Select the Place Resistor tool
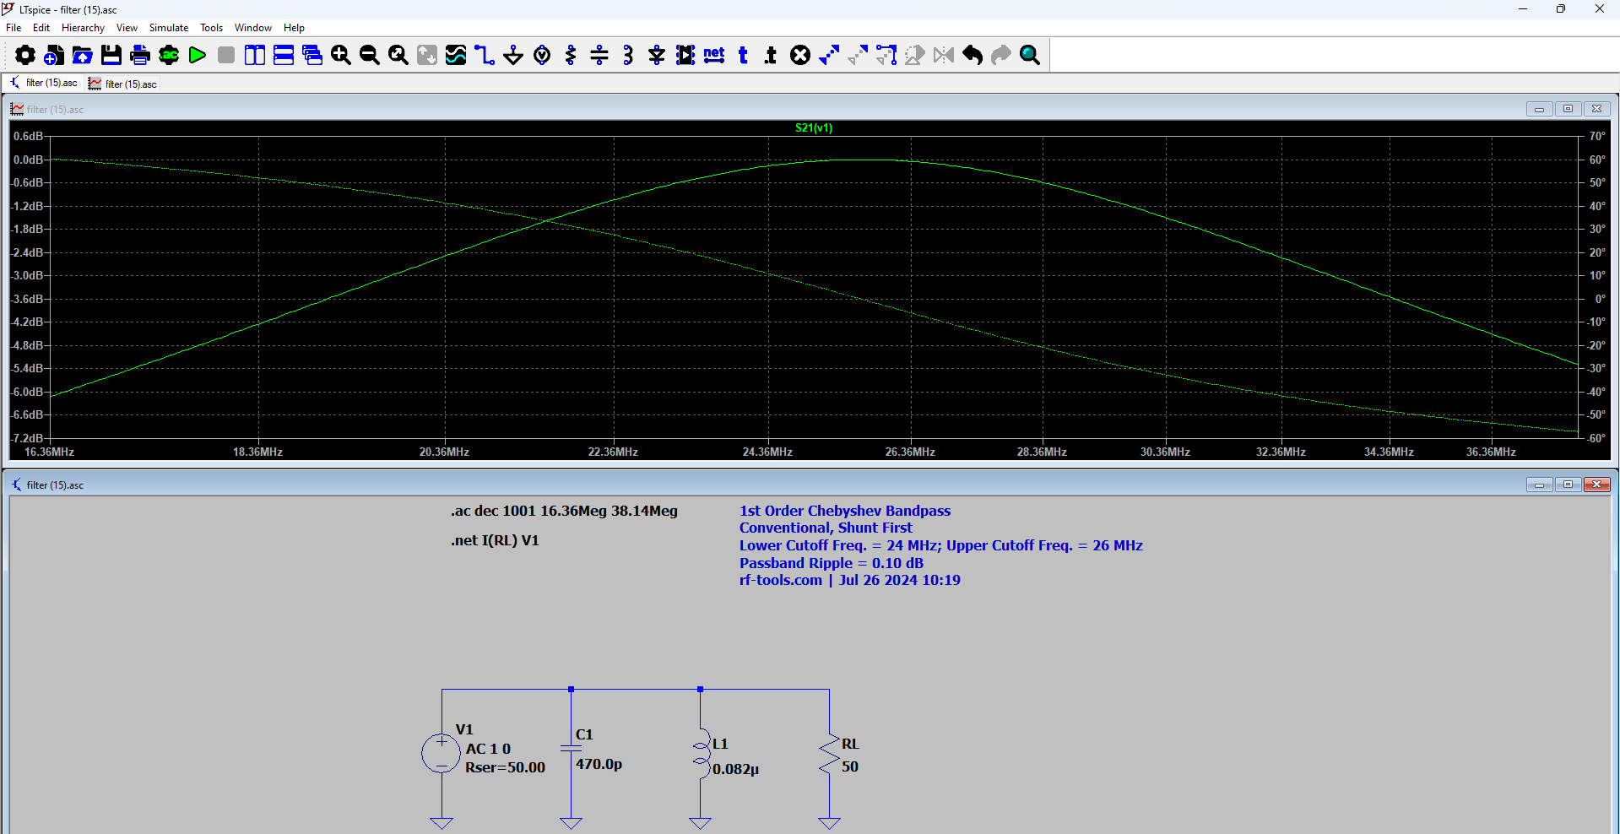 pos(571,55)
